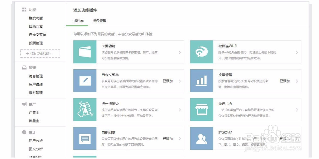Open the 群发功能 people icon tile
319x159 pixels.
pyautogui.click(x=202, y=139)
